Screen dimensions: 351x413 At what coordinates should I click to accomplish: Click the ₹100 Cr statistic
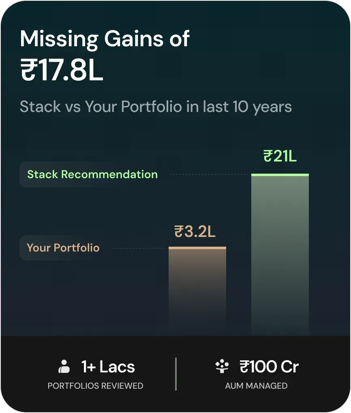tap(269, 367)
